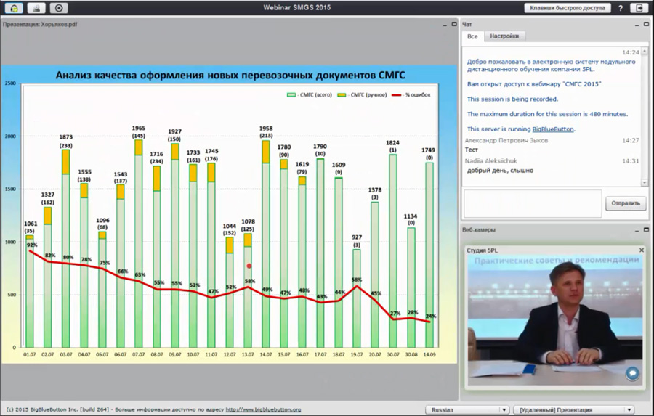Open help with the question mark icon
This screenshot has width=654, height=416.
tap(620, 8)
